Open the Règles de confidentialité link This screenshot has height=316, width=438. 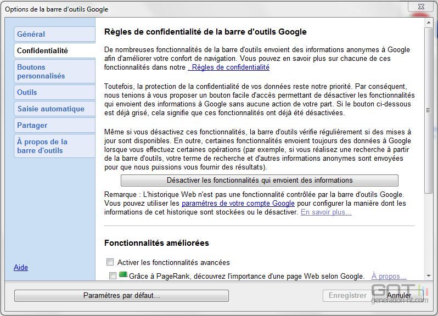pyautogui.click(x=229, y=67)
